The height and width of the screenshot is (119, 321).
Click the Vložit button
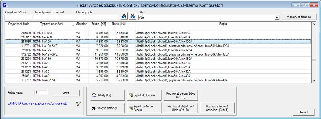point(66,93)
